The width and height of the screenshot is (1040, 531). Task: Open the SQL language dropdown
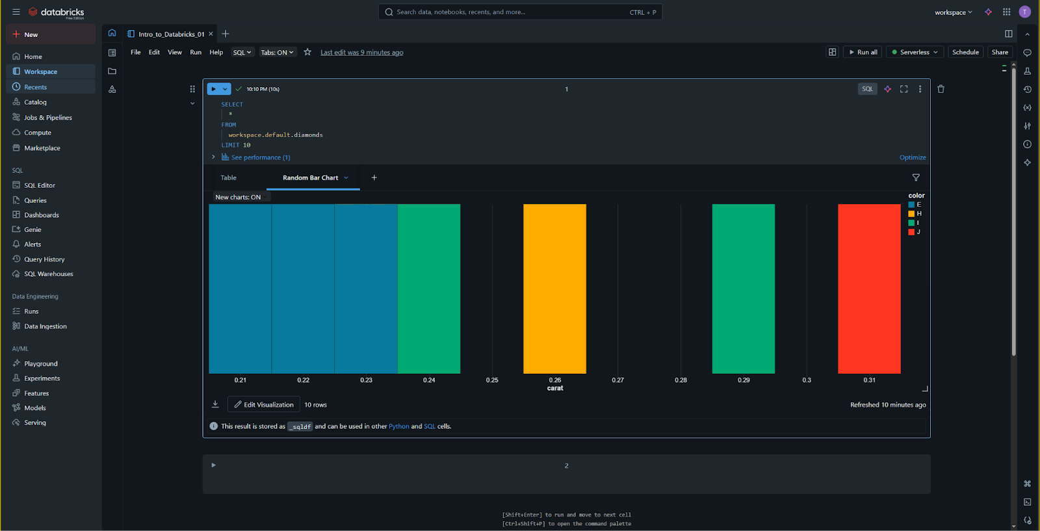tap(242, 52)
